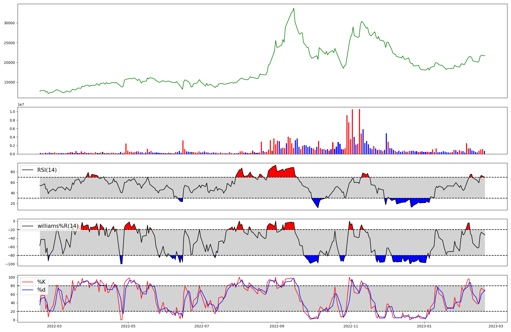Click the 2022-03 x-axis tick label

tap(54, 326)
